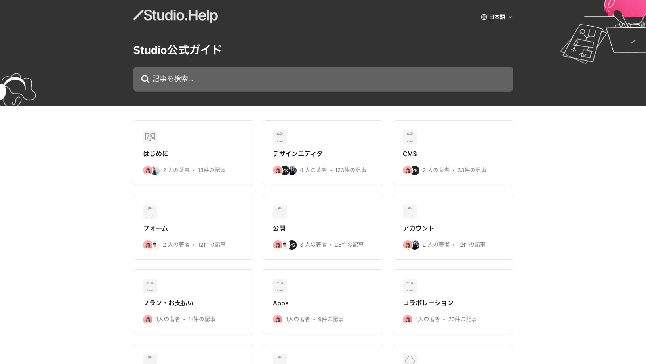The height and width of the screenshot is (364, 646).
Task: Click the Studio公式ガイド heading
Action: (x=177, y=50)
